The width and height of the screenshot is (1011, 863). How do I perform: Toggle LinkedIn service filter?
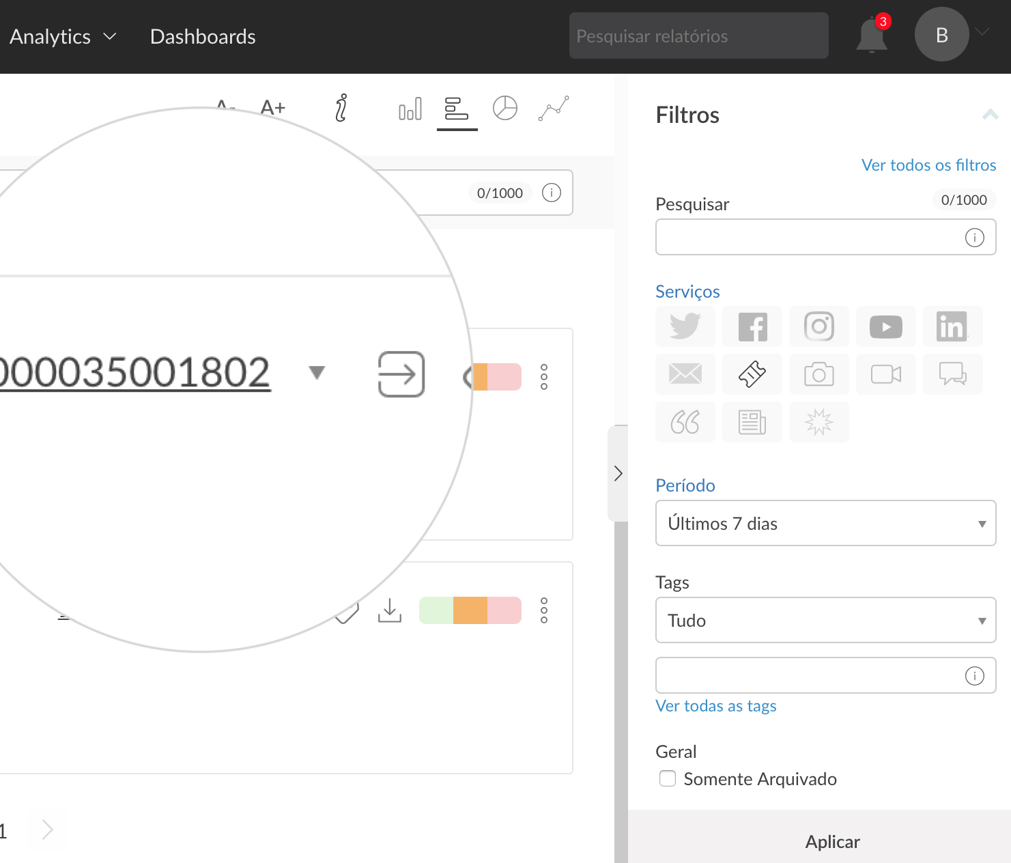tap(952, 326)
